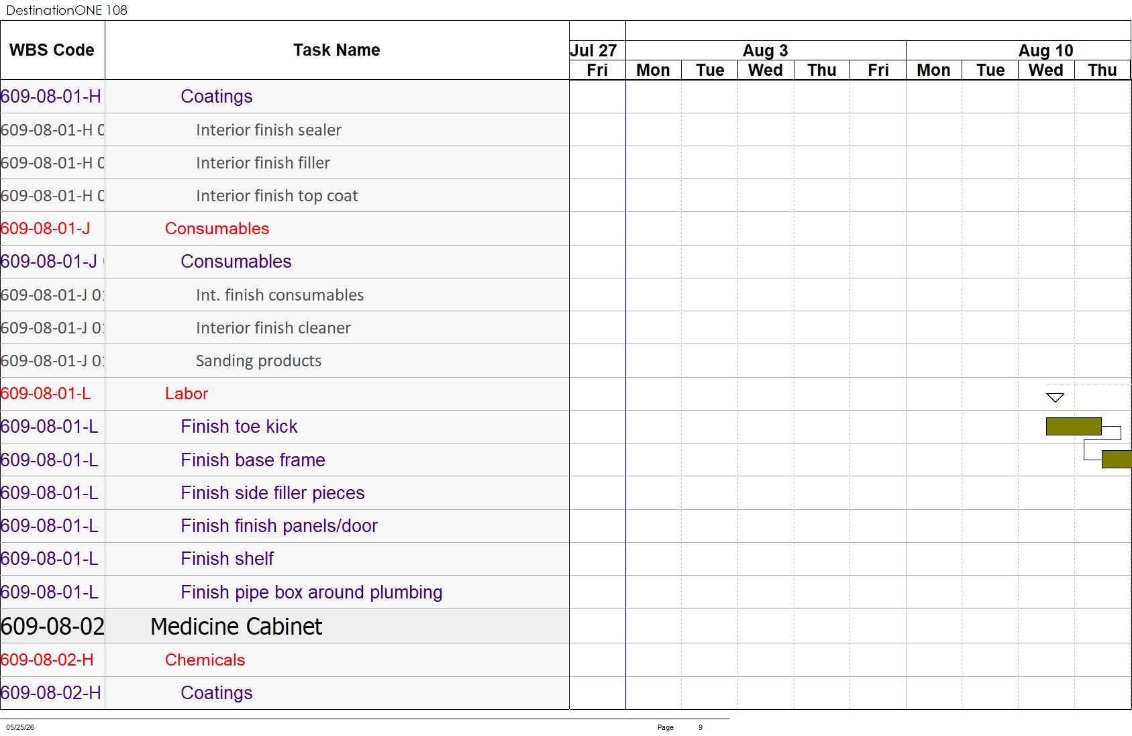Click the Int. finish consumables task
The image size is (1132, 736).
coord(280,295)
